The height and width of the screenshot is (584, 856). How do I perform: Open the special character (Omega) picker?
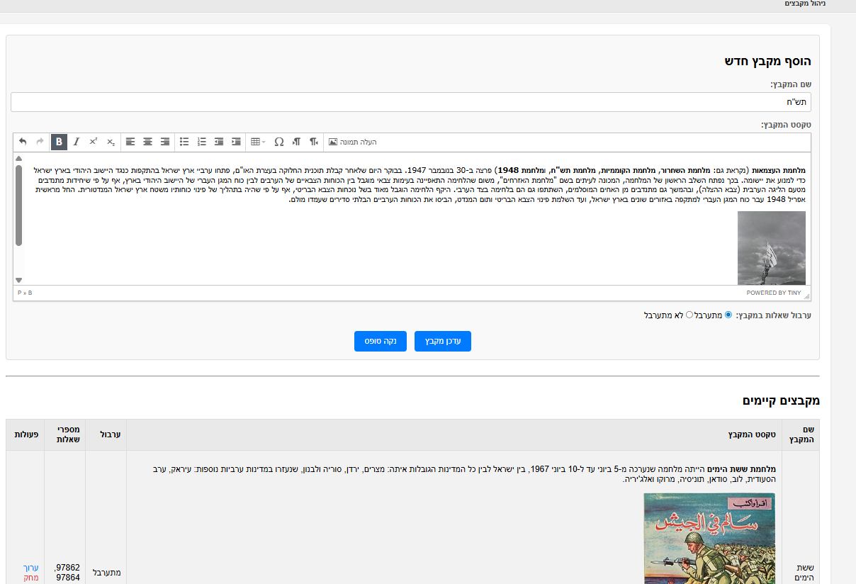pos(278,142)
